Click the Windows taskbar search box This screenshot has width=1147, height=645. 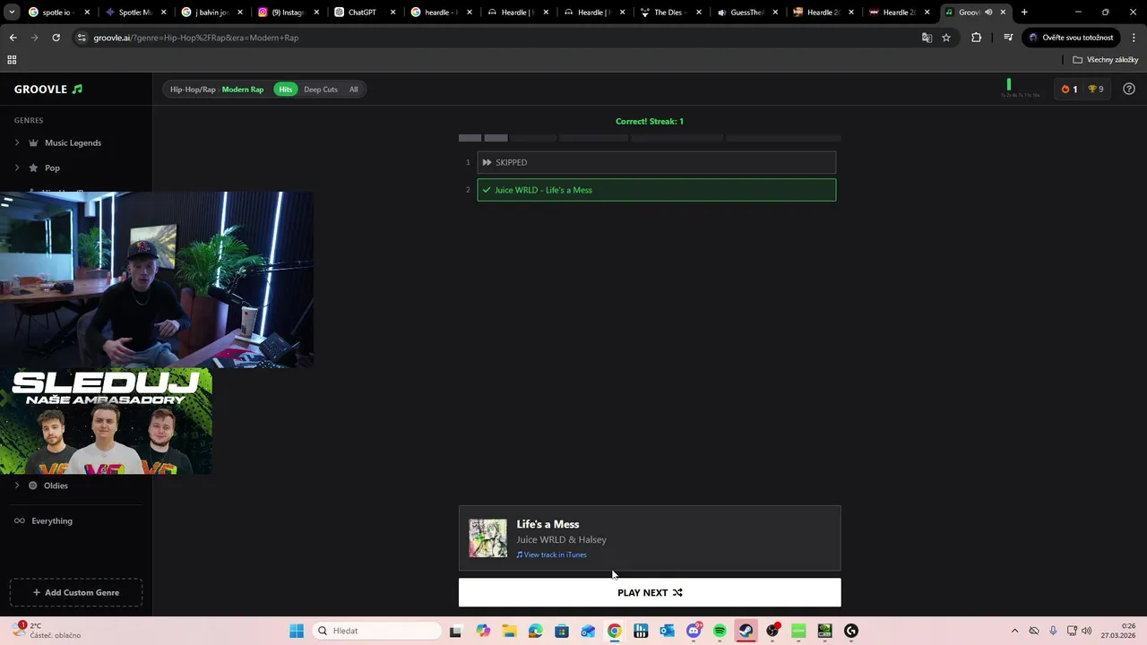(x=378, y=631)
